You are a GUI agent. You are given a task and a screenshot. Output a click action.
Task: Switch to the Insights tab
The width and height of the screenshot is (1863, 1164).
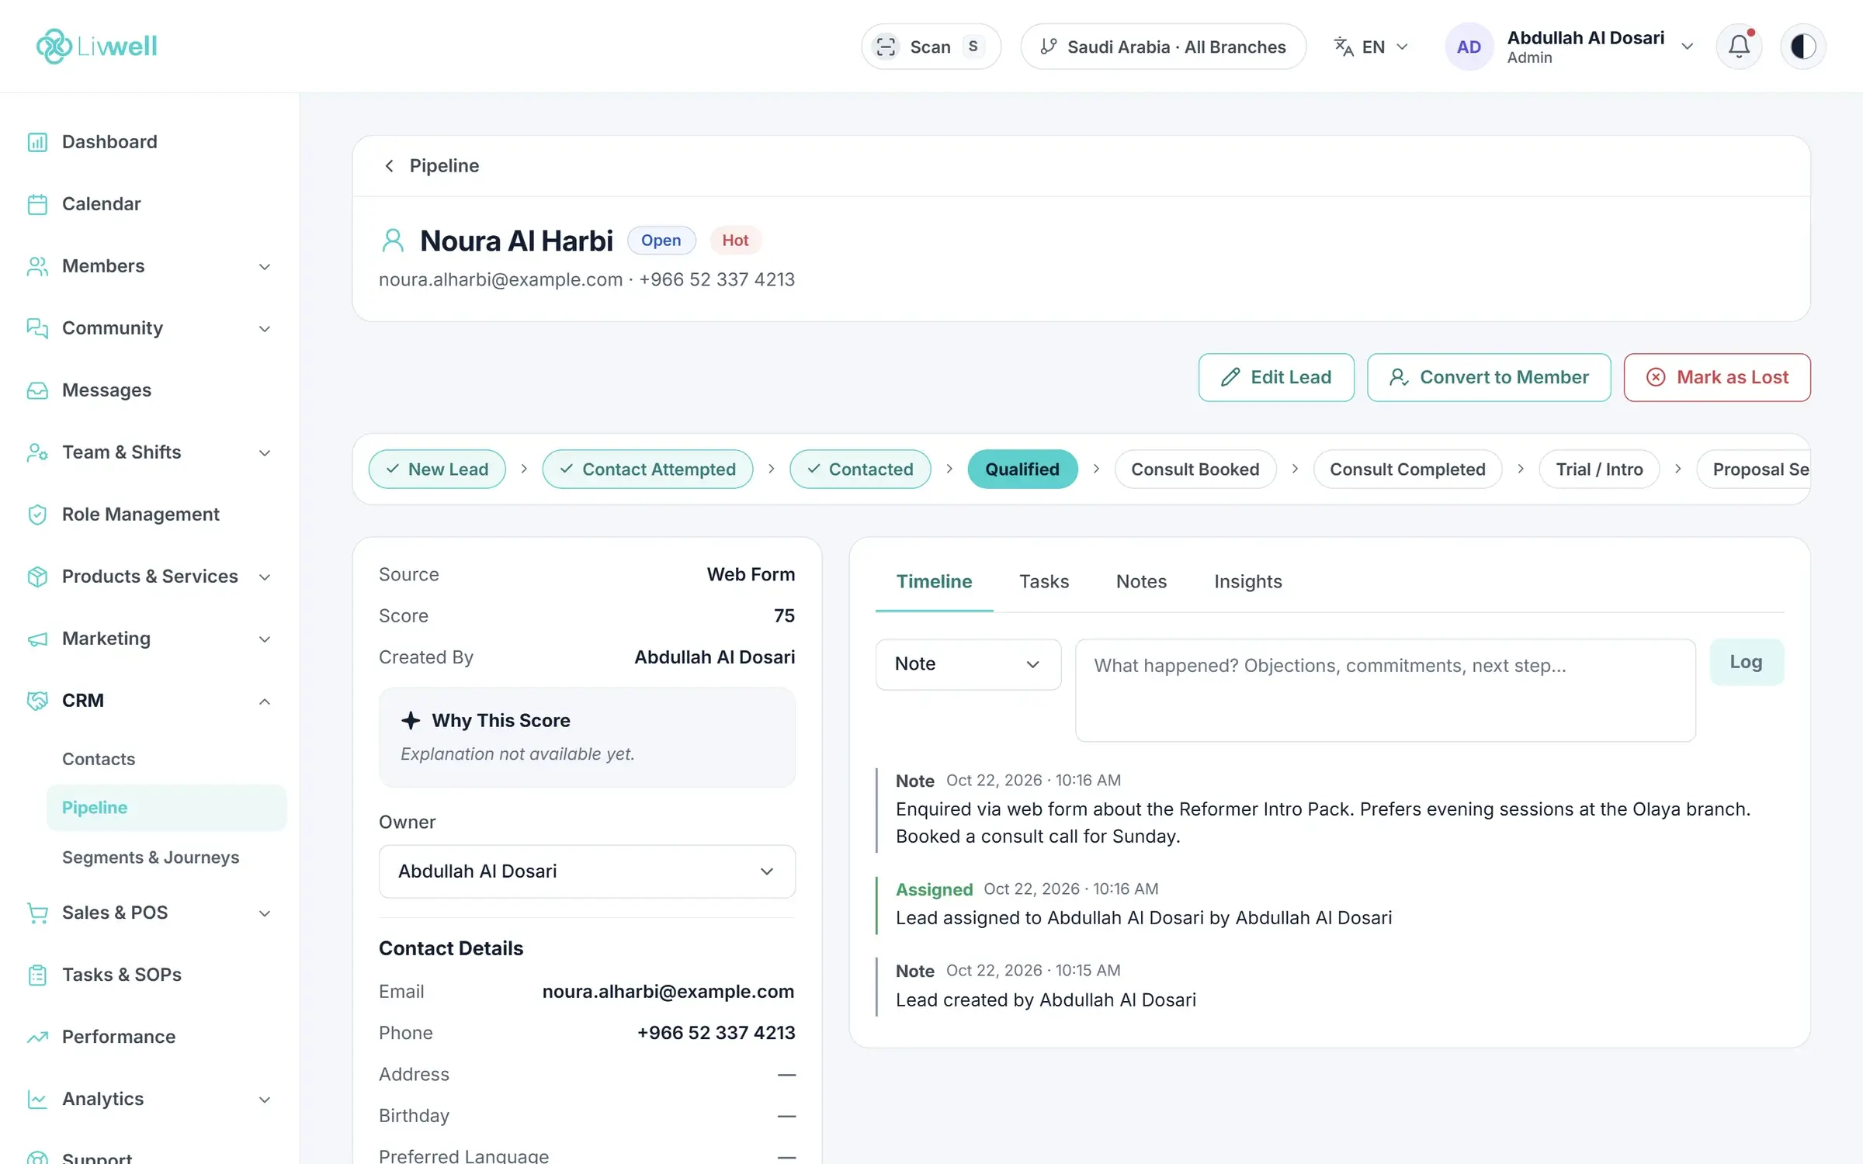point(1247,581)
